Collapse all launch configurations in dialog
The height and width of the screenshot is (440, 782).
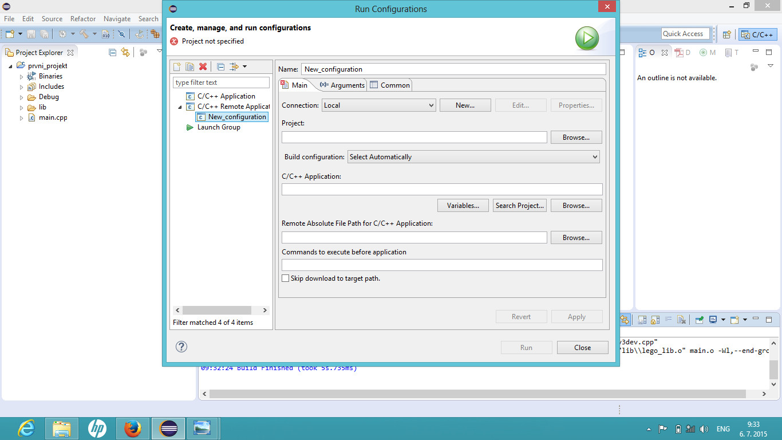tap(220, 67)
